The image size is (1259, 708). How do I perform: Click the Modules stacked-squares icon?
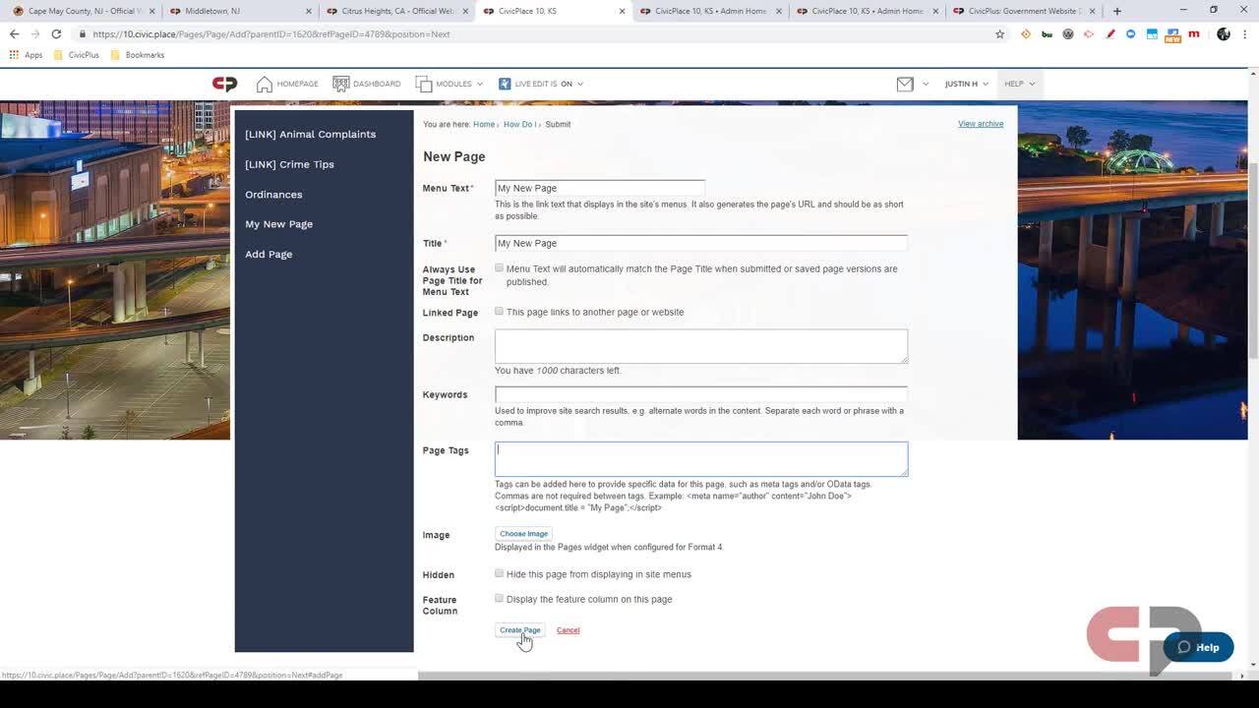pos(424,84)
